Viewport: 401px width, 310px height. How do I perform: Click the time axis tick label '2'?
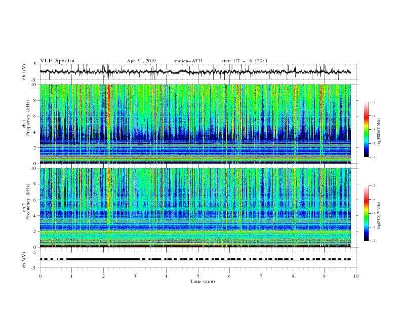pyautogui.click(x=103, y=276)
